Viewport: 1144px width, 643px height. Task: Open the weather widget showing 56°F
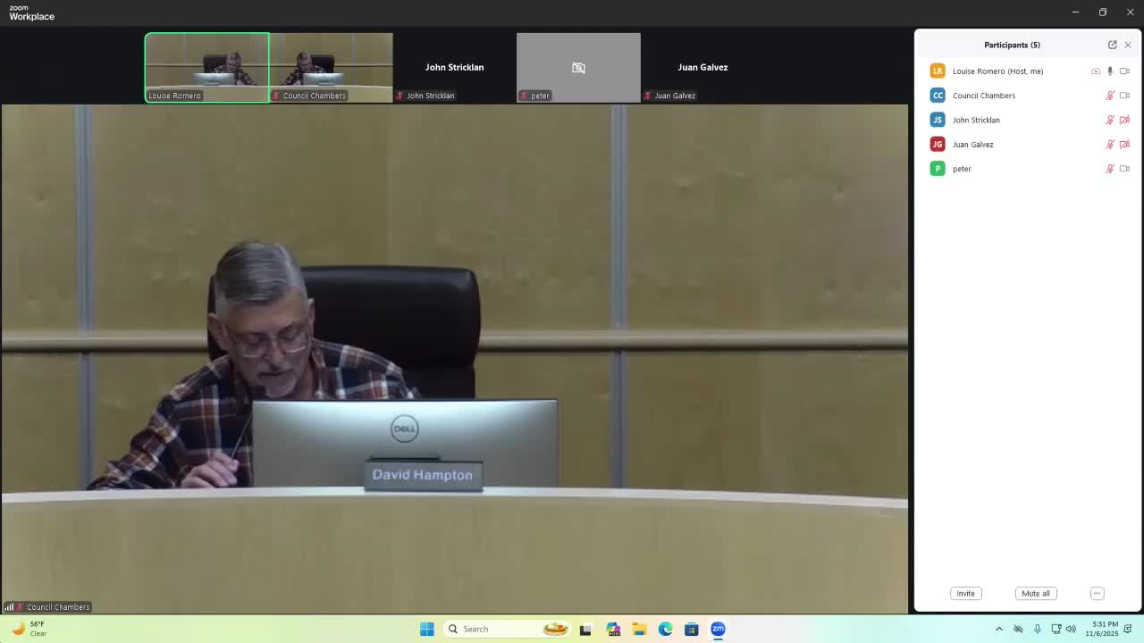point(29,629)
